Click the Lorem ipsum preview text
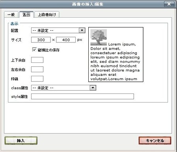 (x=115, y=62)
